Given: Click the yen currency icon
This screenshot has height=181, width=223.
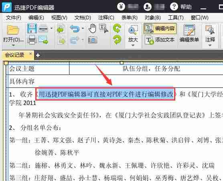Looking at the screenshot, I should [121, 6].
